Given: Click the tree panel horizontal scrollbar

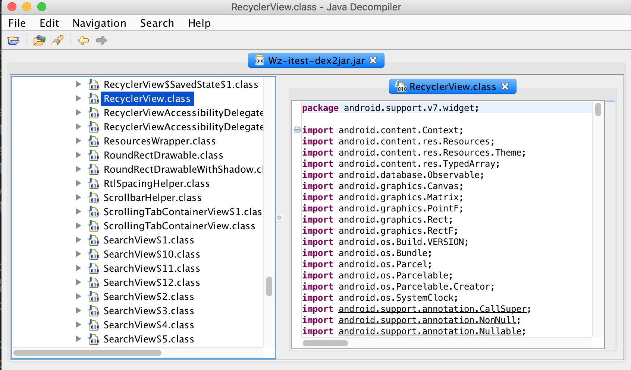Looking at the screenshot, I should point(88,353).
